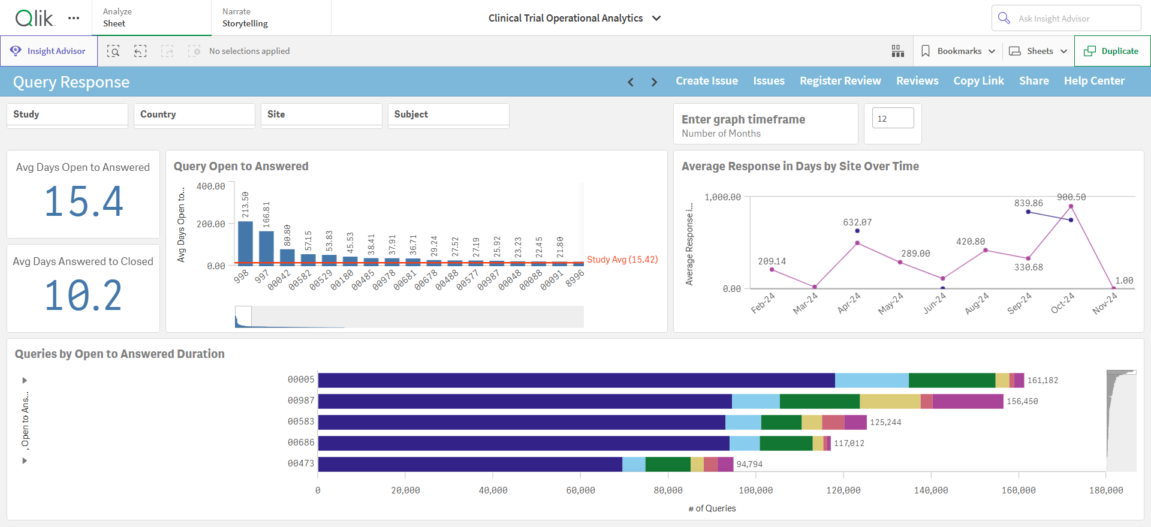Go to next sheet arrow

(654, 82)
